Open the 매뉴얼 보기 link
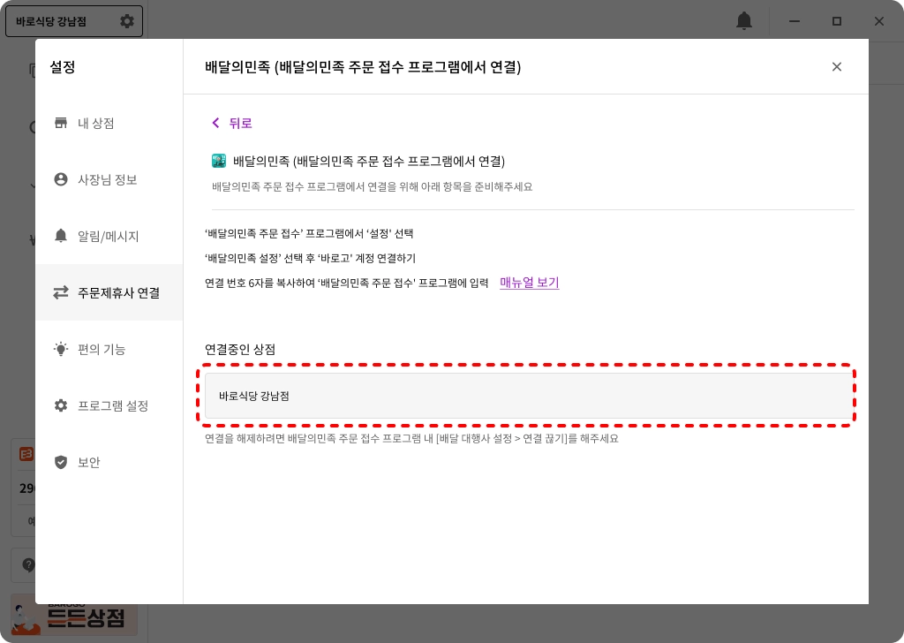The width and height of the screenshot is (904, 643). coord(530,283)
